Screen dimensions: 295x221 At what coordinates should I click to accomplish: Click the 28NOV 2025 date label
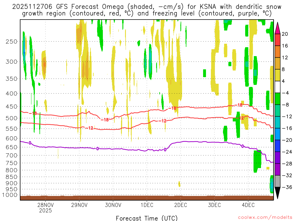coord(45,207)
